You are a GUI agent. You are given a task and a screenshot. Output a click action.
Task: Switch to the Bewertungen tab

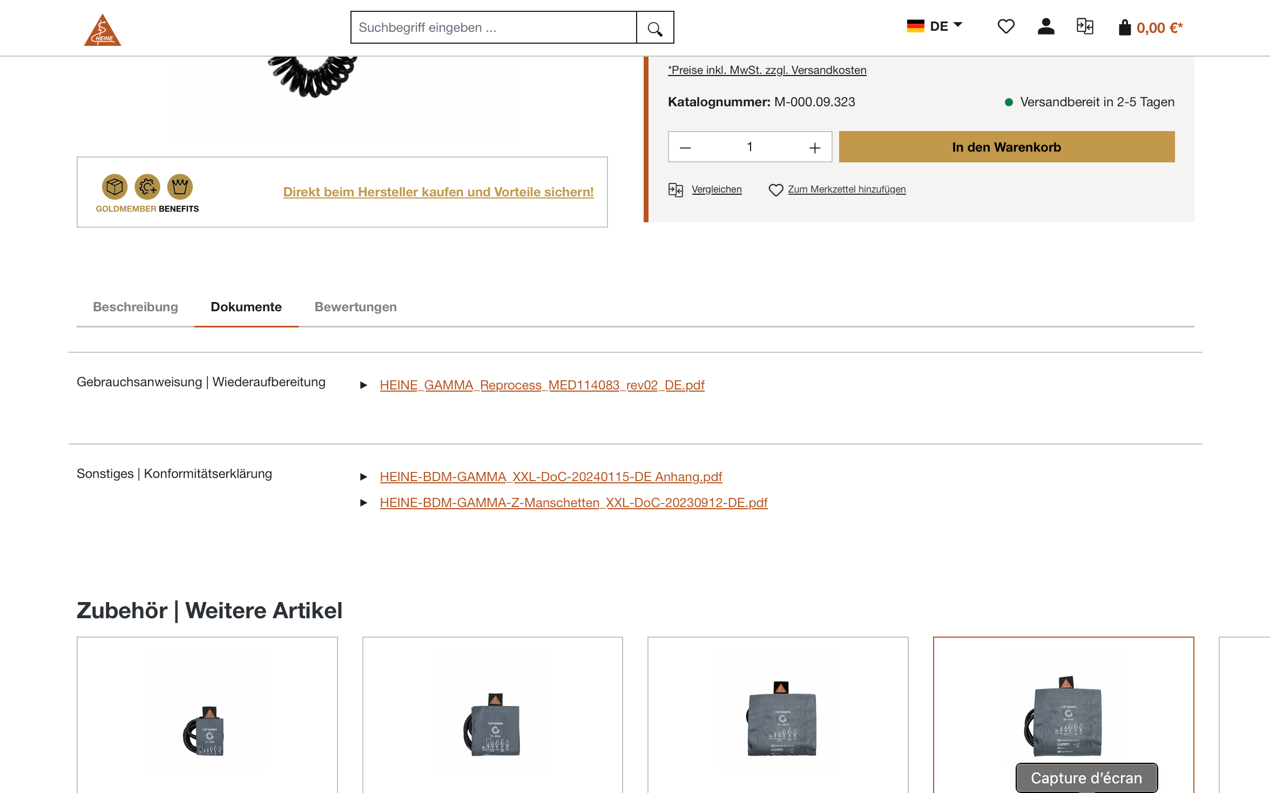(356, 307)
